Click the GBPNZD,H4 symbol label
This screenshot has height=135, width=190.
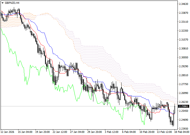[12, 3]
